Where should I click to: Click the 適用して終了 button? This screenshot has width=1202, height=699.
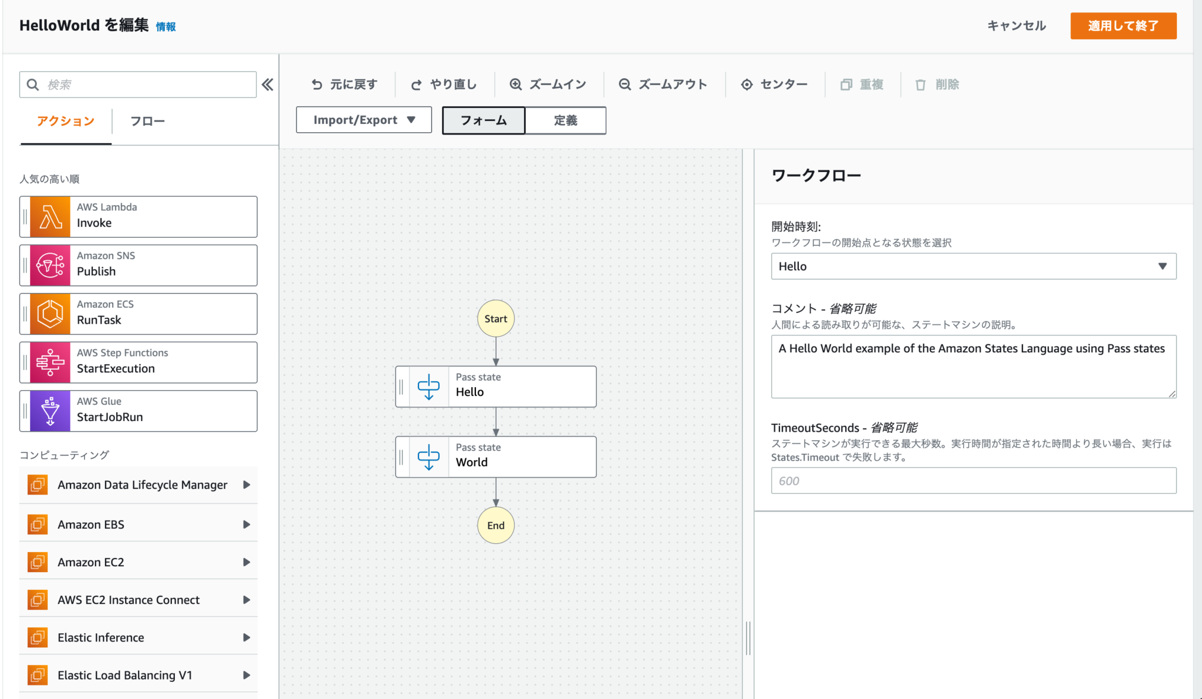(x=1123, y=26)
